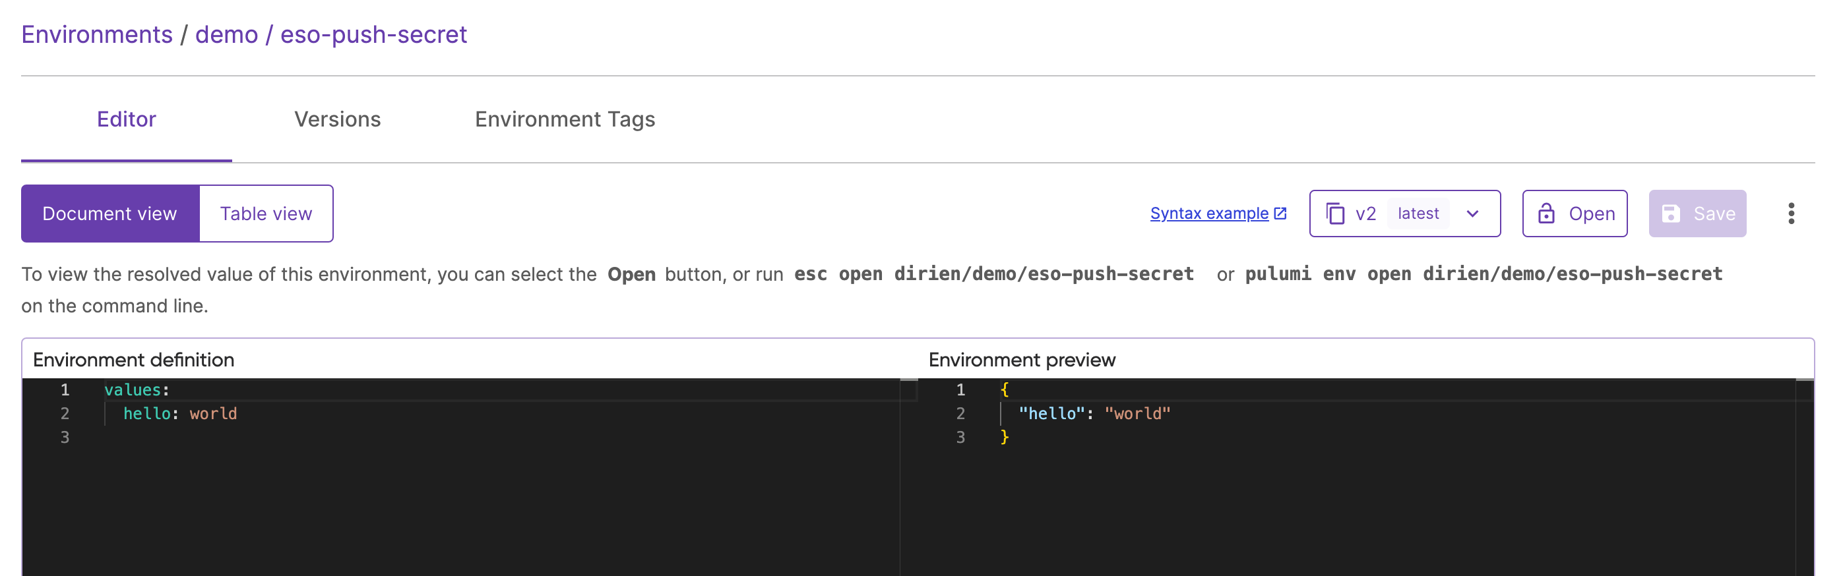Follow the Syntax example link

(1209, 214)
